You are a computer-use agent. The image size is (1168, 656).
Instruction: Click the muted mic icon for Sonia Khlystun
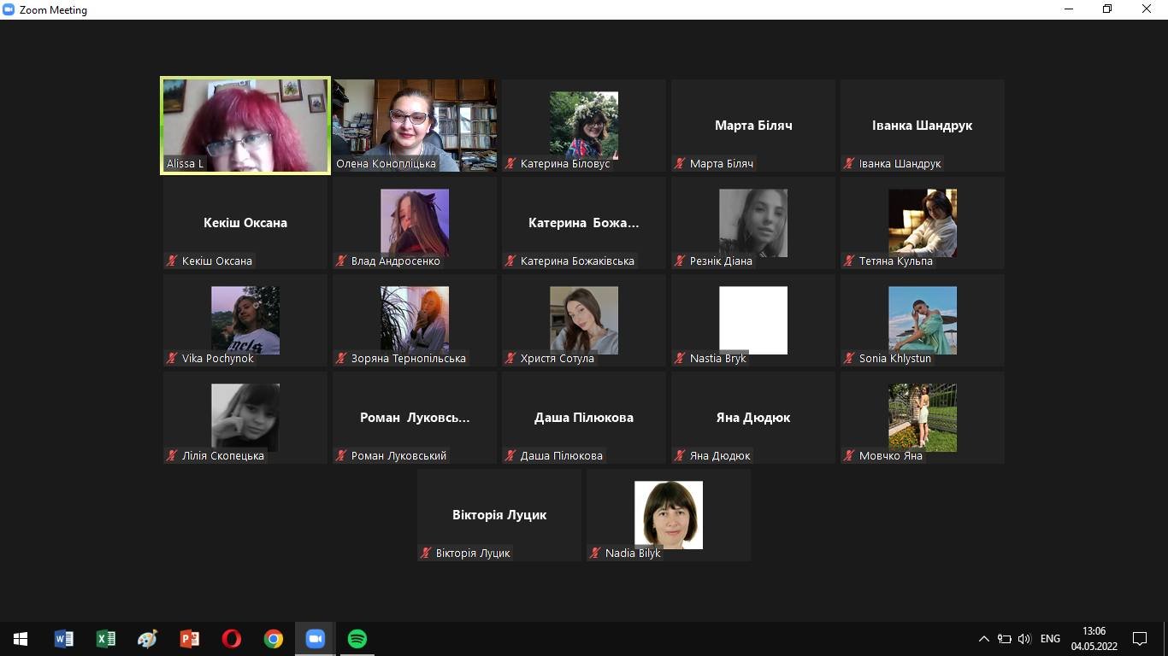850,358
